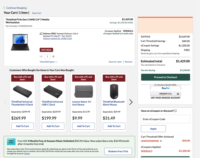
Task: Focus the Enter eCoupon Code field
Action: coord(165,119)
